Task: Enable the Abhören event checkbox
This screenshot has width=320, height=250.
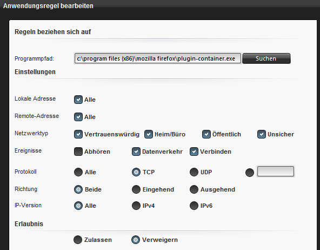Action: tap(78, 152)
